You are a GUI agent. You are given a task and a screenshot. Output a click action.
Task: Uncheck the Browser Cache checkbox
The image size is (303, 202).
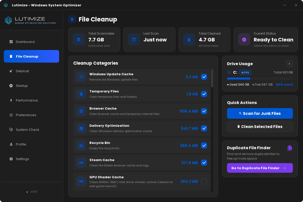[x=204, y=111]
